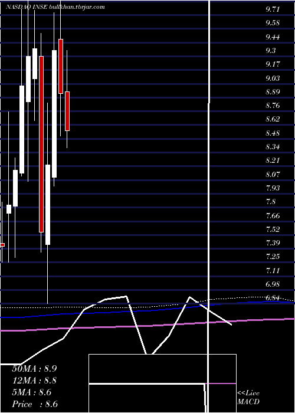
Task: Click the <<Live MACD label
Action: (x=248, y=398)
